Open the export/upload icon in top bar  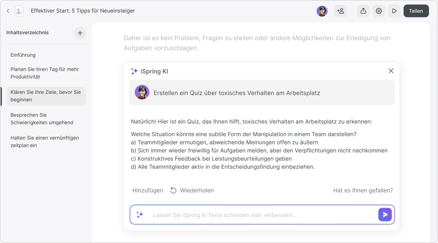coord(363,11)
